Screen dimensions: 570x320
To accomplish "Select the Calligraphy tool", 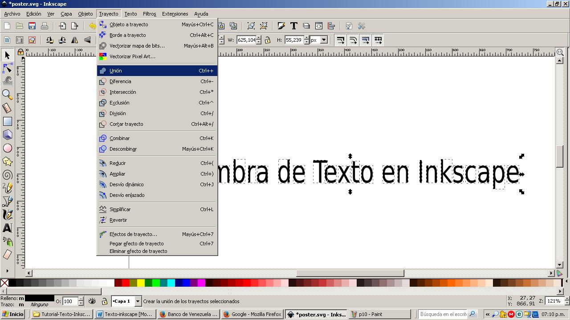I will 7,215.
